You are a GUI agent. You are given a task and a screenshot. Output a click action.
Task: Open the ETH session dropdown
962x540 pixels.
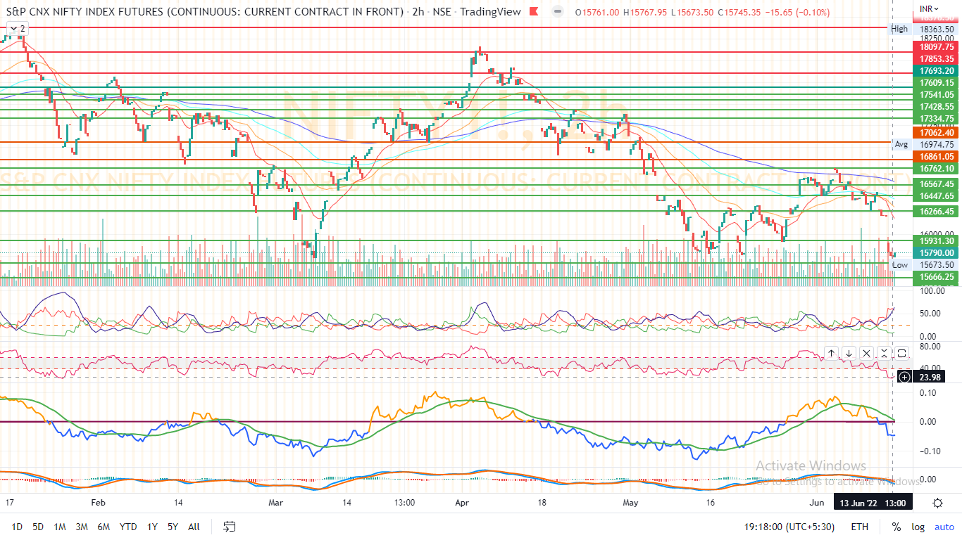(x=860, y=527)
